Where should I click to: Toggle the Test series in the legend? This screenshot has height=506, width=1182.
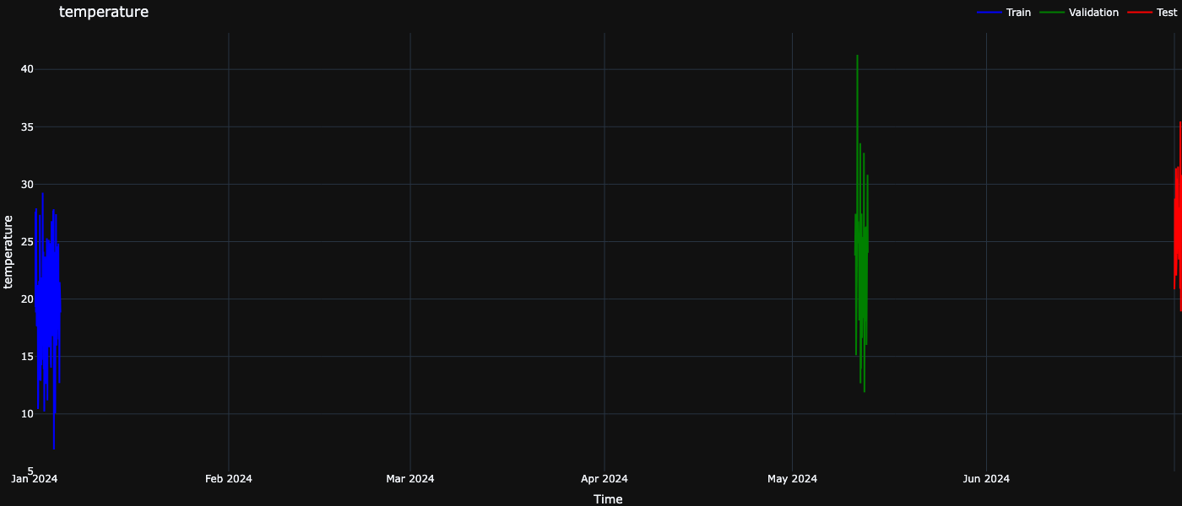pyautogui.click(x=1152, y=13)
